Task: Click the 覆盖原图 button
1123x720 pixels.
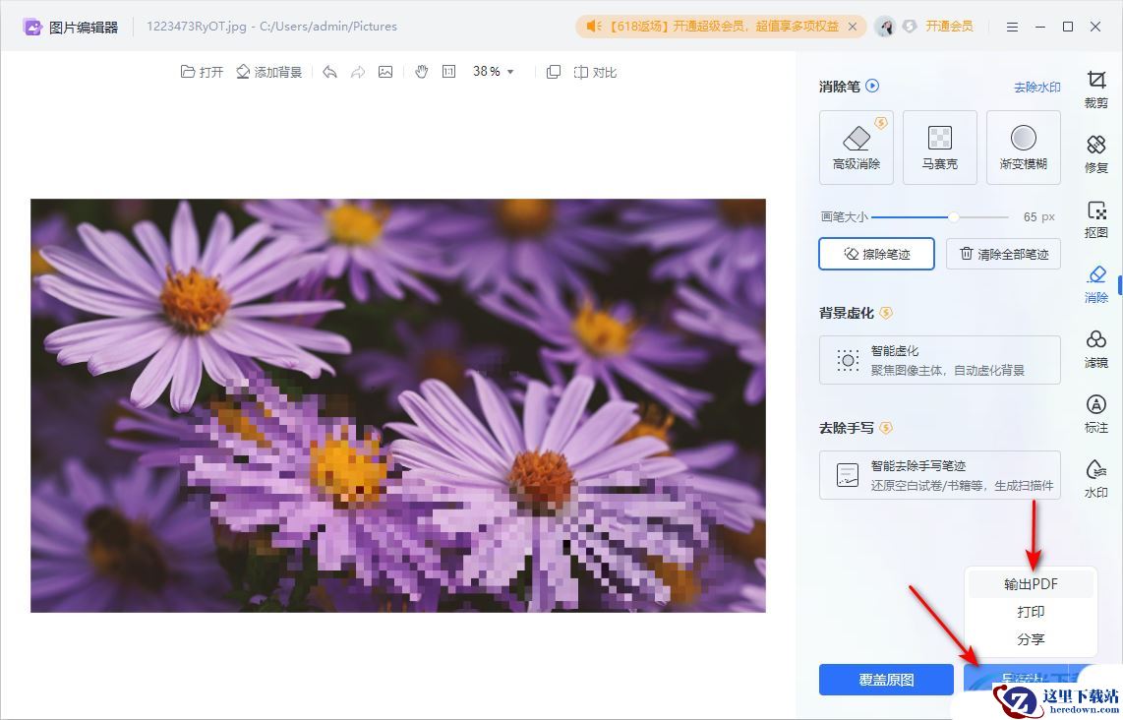Action: [x=886, y=679]
